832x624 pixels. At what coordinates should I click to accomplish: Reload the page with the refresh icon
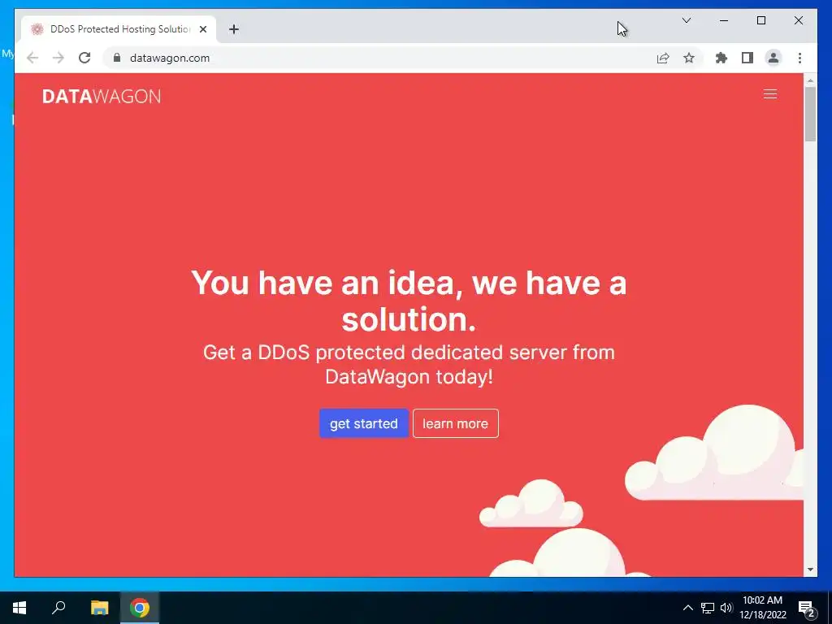[84, 58]
